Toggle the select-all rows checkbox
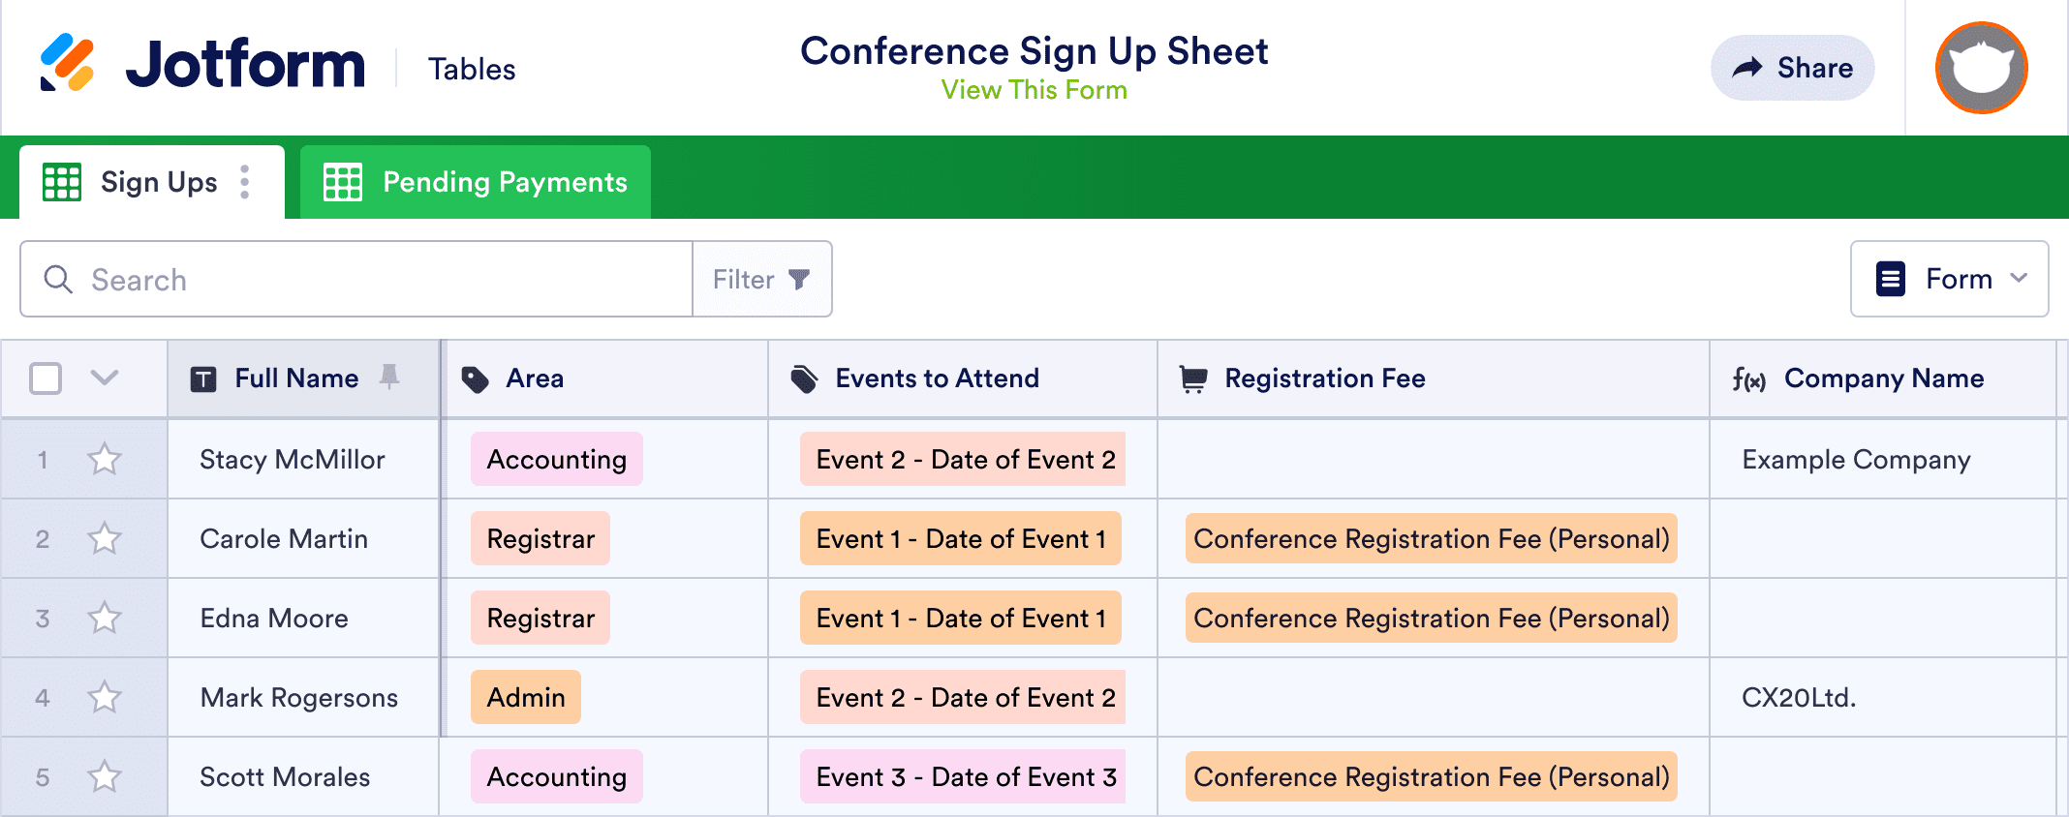2069x817 pixels. click(x=46, y=378)
